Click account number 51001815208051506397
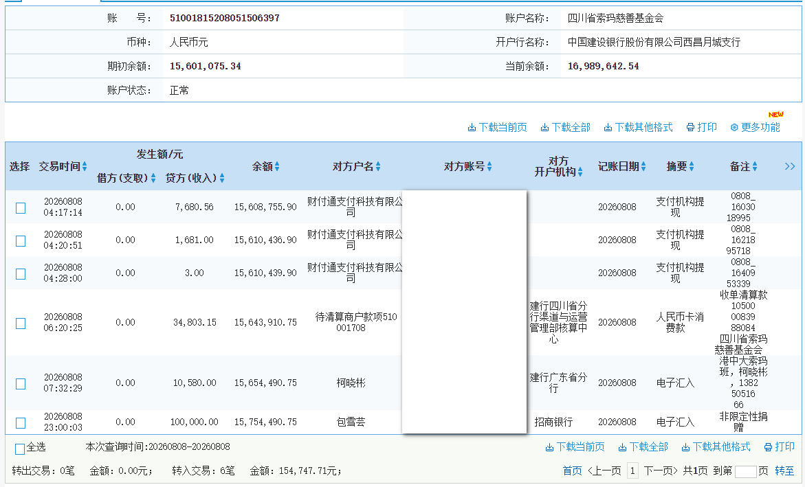The width and height of the screenshot is (805, 487). pyautogui.click(x=225, y=18)
